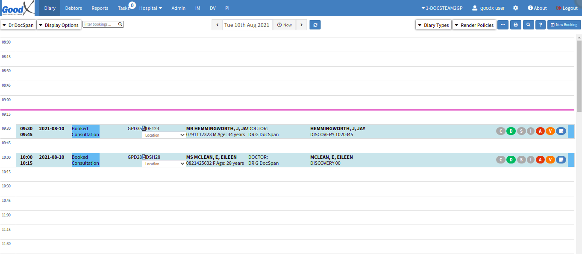The width and height of the screenshot is (582, 254).
Task: Jump to the current time with Now button
Action: point(285,25)
